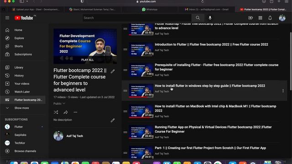Image resolution: width=292 pixels, height=164 pixels.
Task: Edit the playlist title pencil icon
Action: click(x=113, y=71)
